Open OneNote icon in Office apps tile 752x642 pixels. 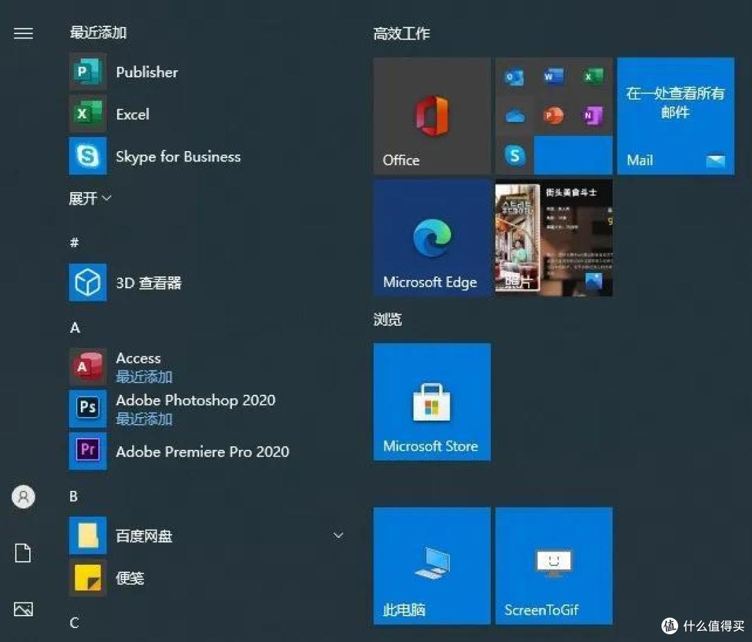593,116
